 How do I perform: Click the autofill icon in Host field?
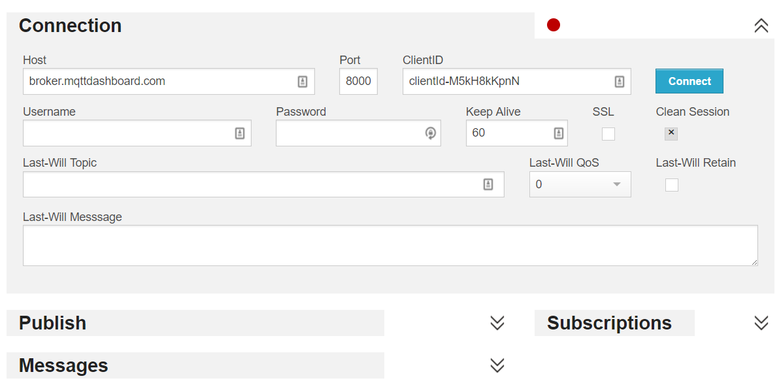tap(303, 82)
